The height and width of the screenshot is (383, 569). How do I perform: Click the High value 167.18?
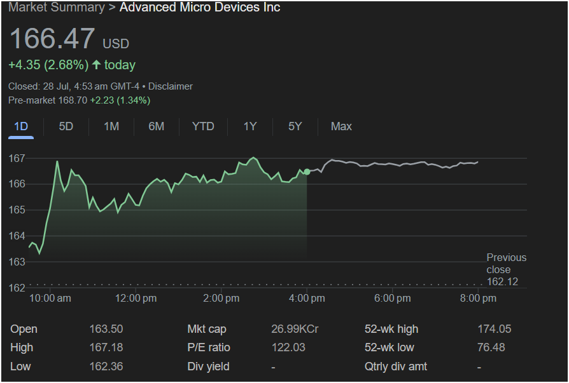tap(106, 347)
